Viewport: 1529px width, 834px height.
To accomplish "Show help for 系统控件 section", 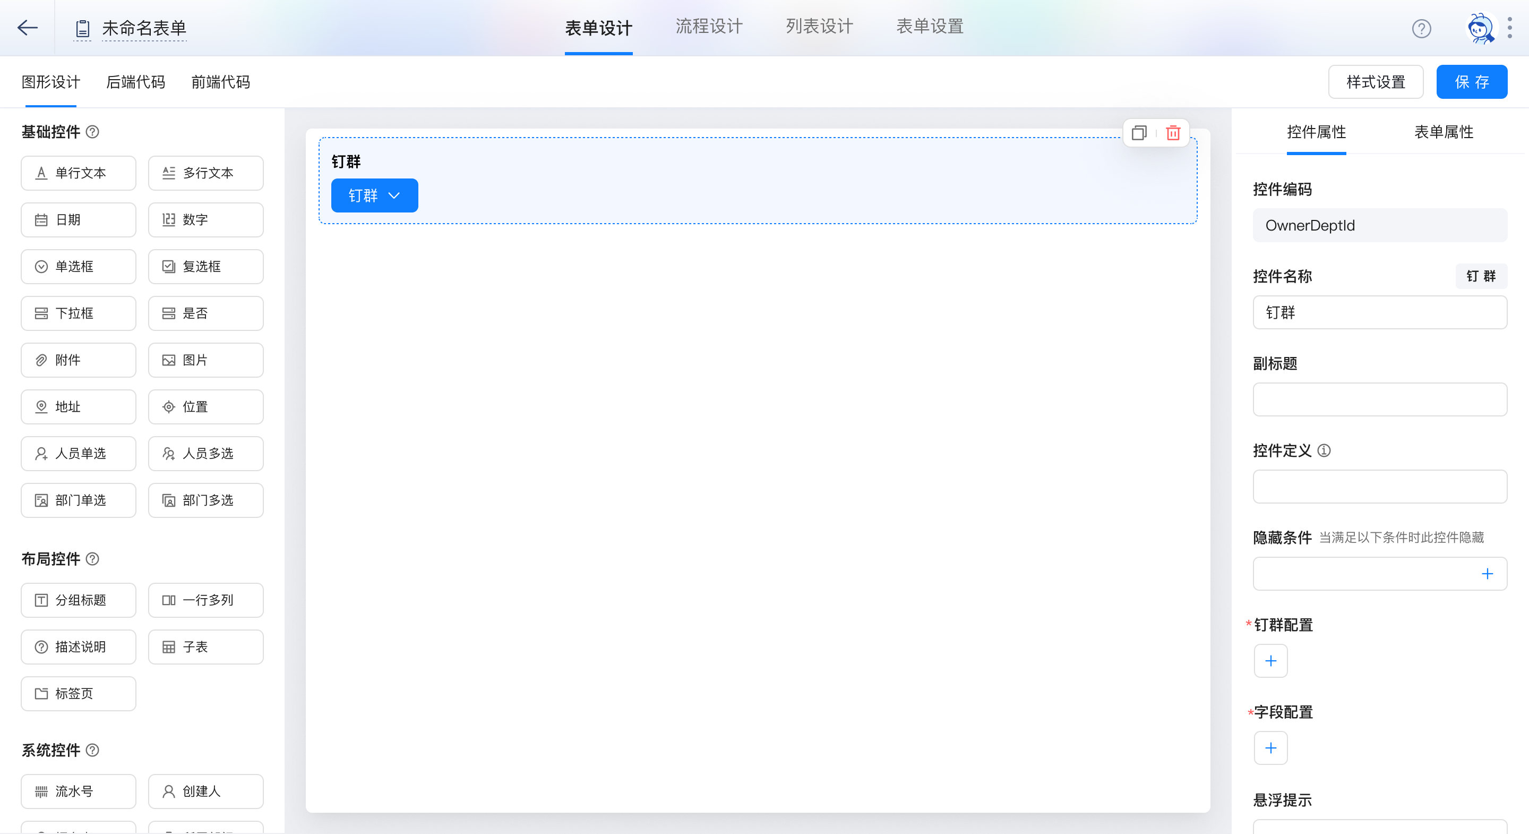I will pyautogui.click(x=92, y=750).
